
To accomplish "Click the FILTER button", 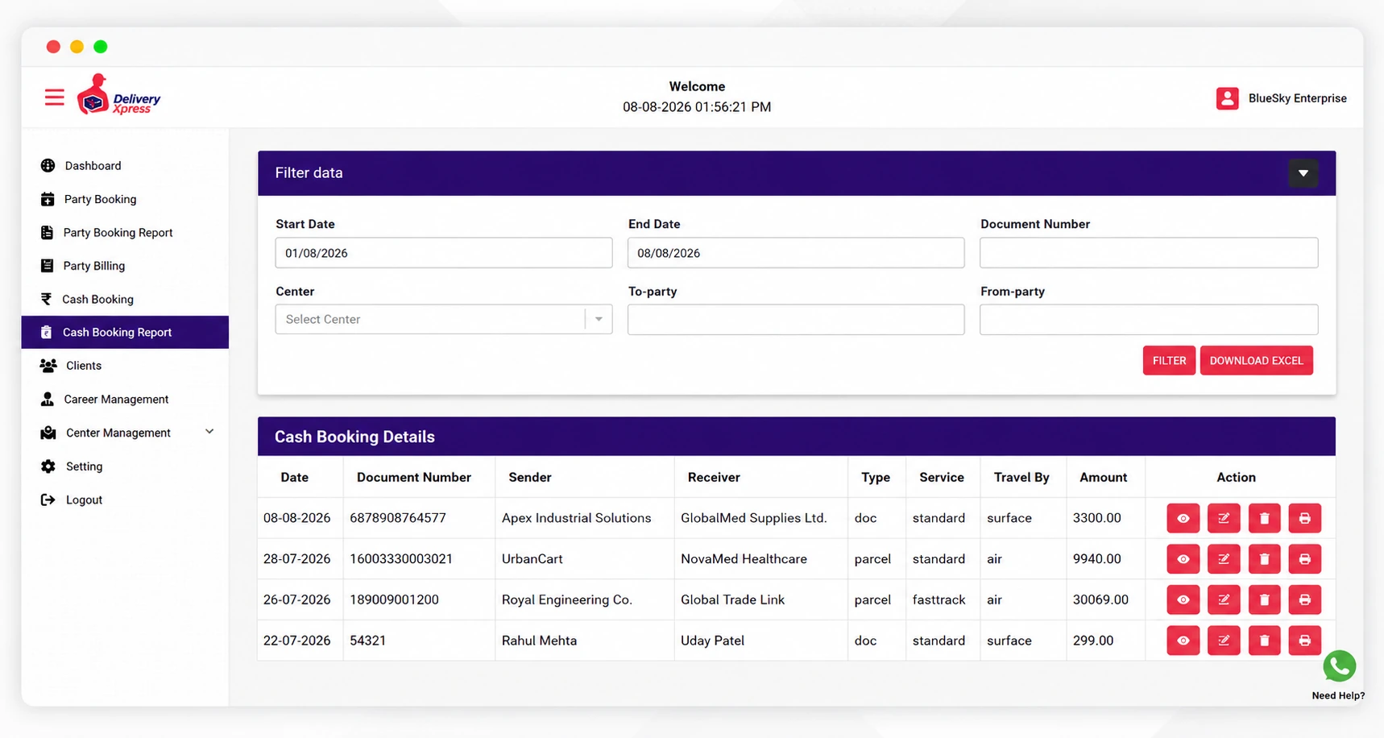I will click(x=1168, y=360).
